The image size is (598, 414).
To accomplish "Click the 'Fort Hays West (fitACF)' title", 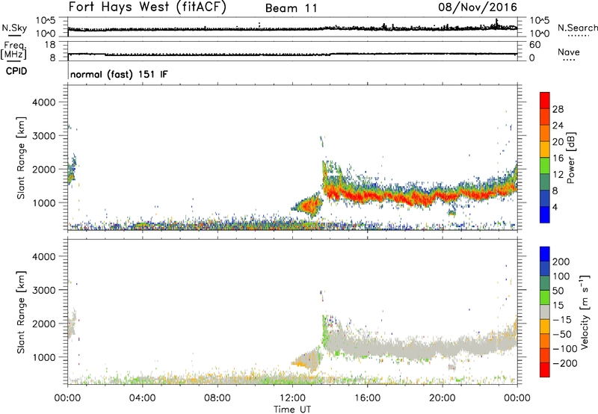I will (147, 7).
